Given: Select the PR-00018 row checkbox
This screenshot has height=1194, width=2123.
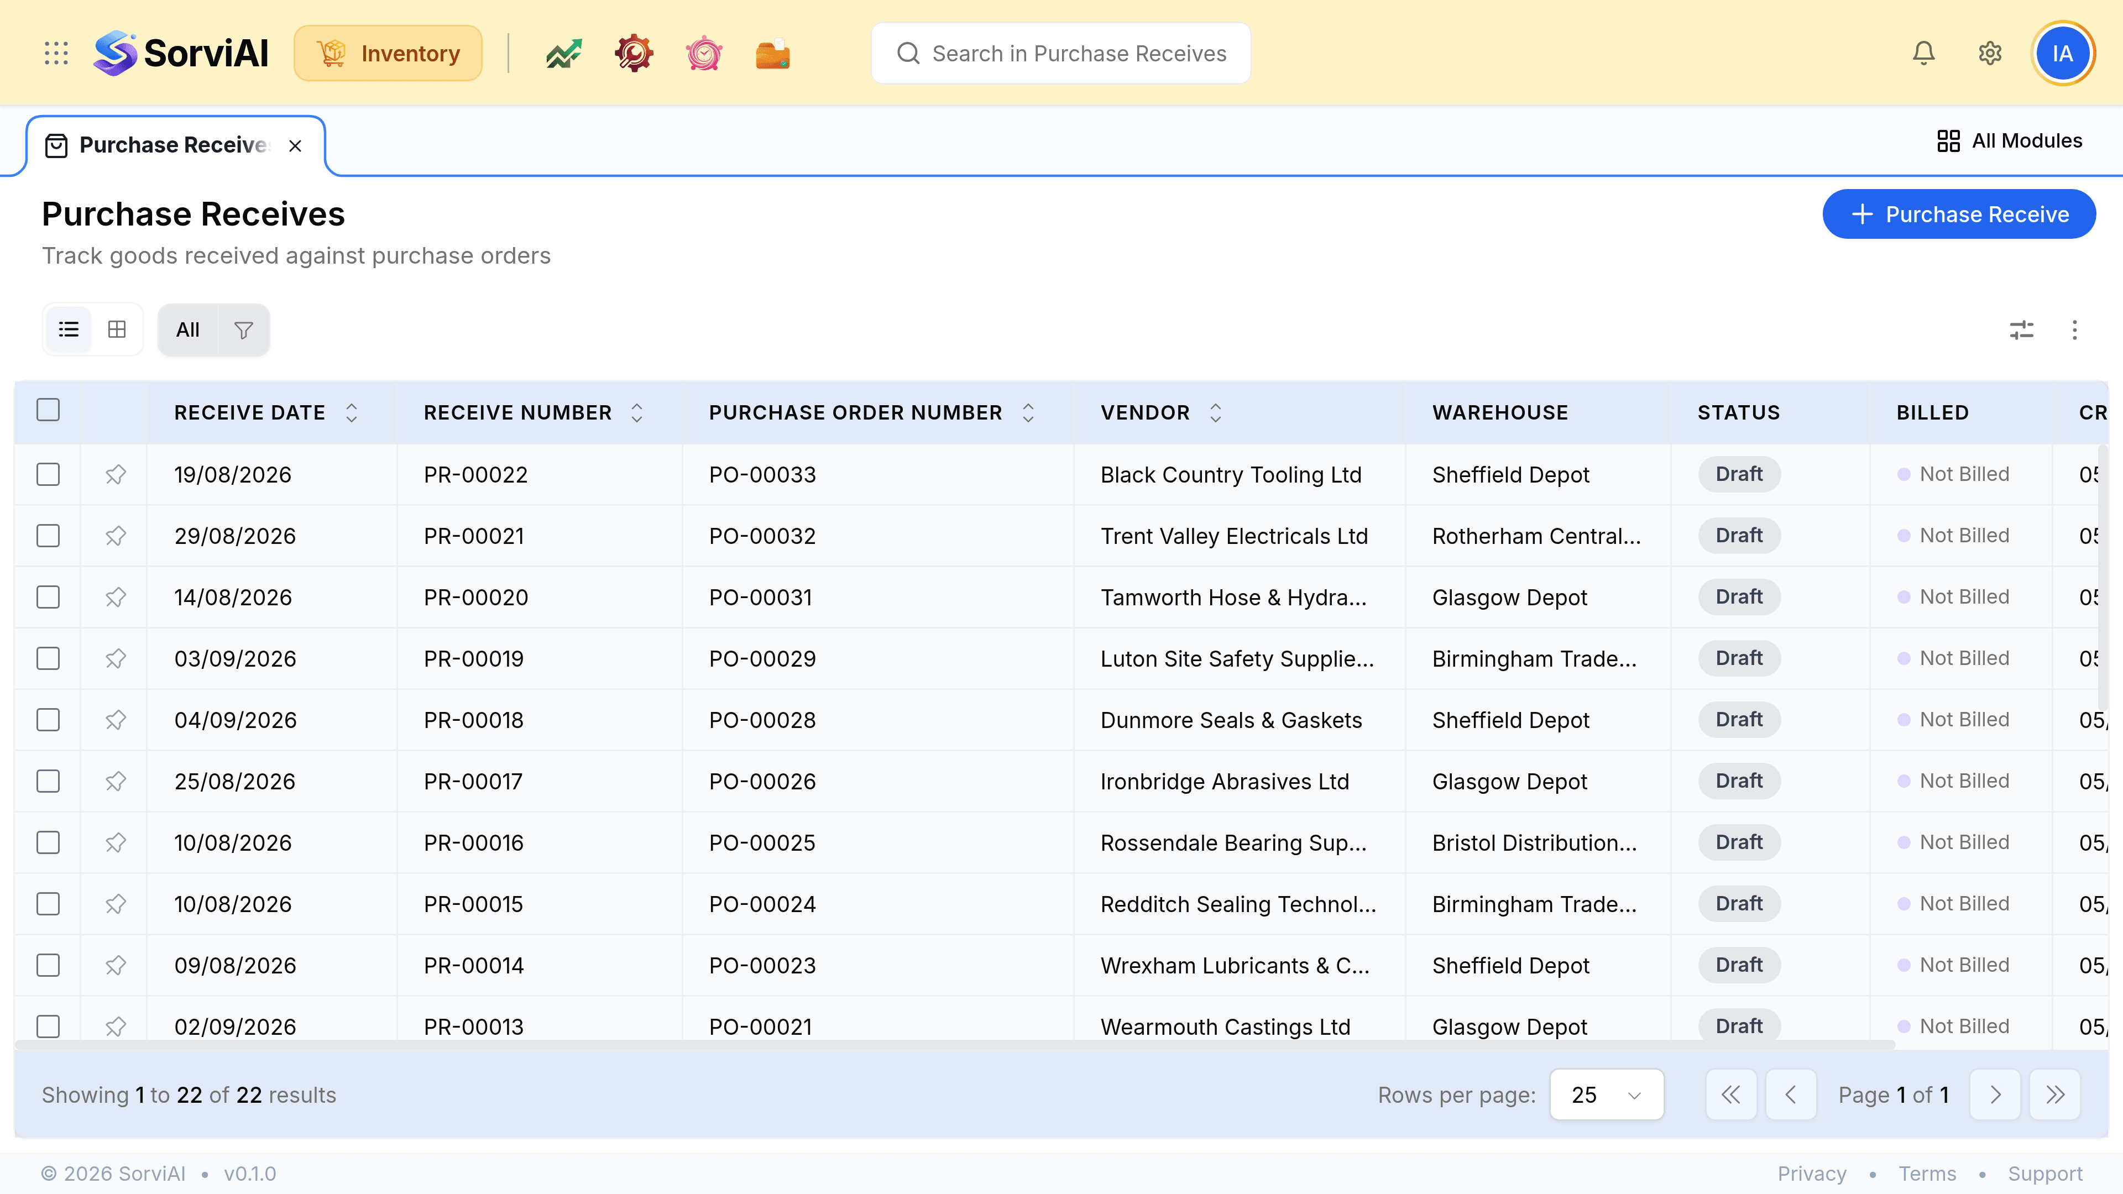Looking at the screenshot, I should (x=49, y=720).
